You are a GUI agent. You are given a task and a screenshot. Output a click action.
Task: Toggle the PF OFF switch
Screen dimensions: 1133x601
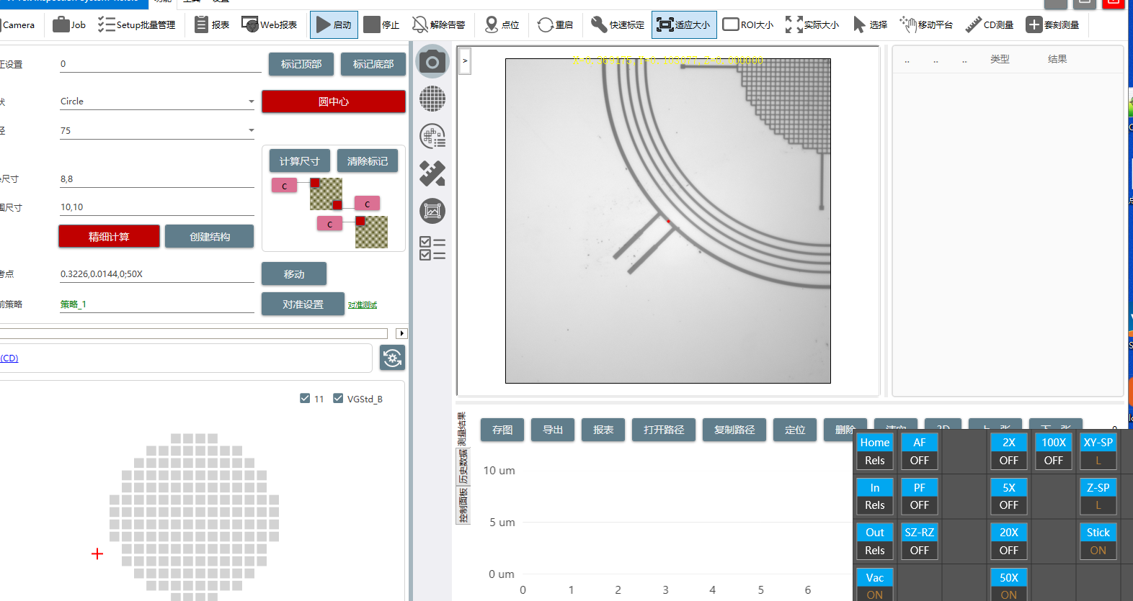[920, 497]
